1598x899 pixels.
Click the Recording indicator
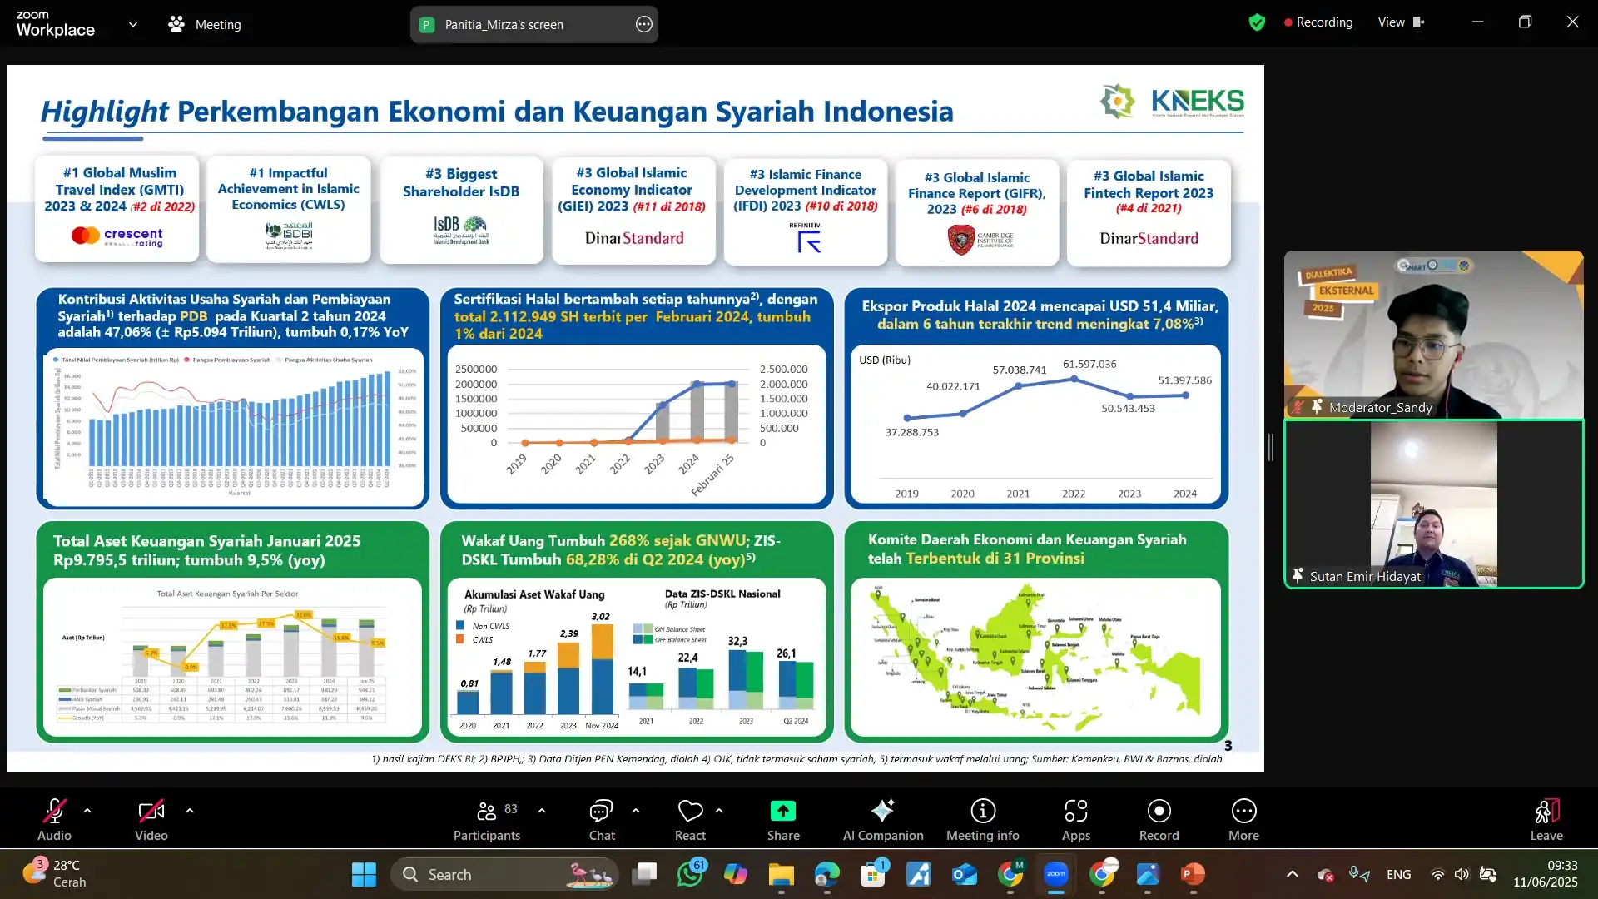[1318, 22]
